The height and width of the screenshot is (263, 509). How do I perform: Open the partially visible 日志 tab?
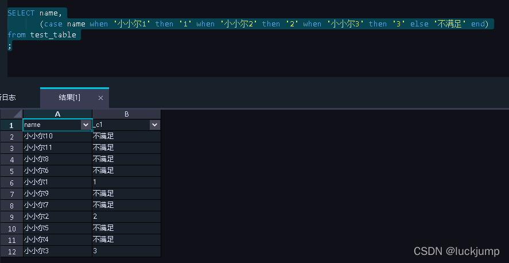coord(8,98)
